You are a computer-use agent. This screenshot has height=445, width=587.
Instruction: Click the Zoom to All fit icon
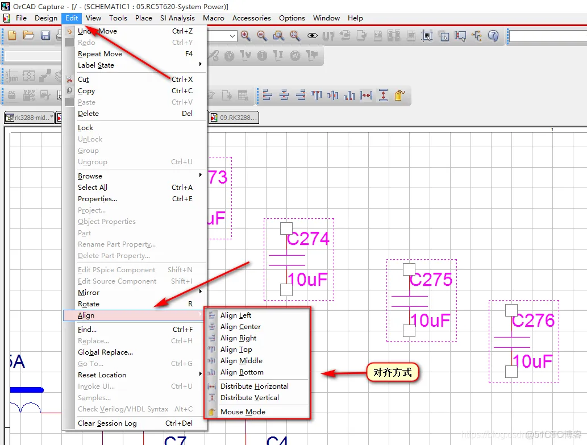pos(295,36)
